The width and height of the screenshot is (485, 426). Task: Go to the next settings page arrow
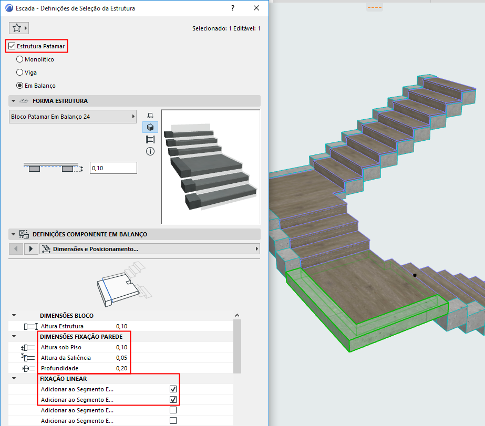click(x=31, y=248)
